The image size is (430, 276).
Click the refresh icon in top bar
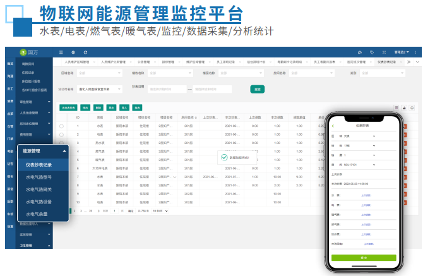[x=85, y=52]
